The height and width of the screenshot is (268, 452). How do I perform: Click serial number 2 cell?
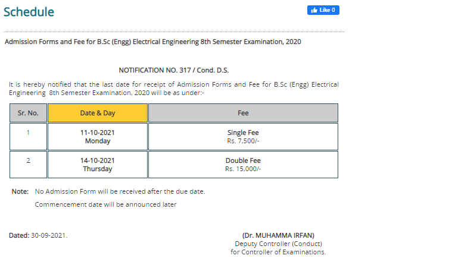pos(28,165)
